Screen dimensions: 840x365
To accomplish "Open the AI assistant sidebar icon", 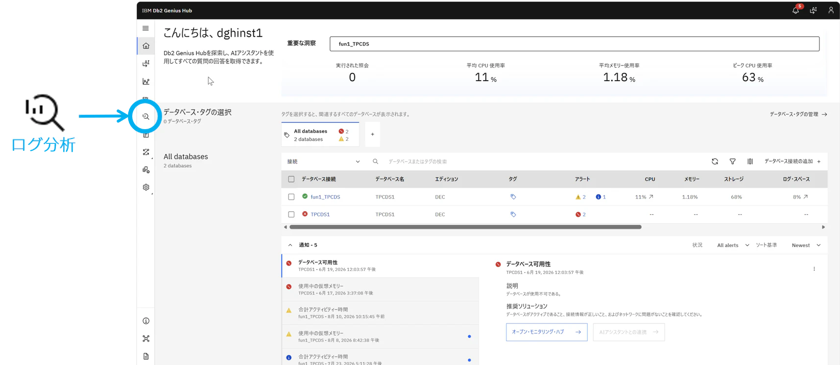I will [x=145, y=64].
